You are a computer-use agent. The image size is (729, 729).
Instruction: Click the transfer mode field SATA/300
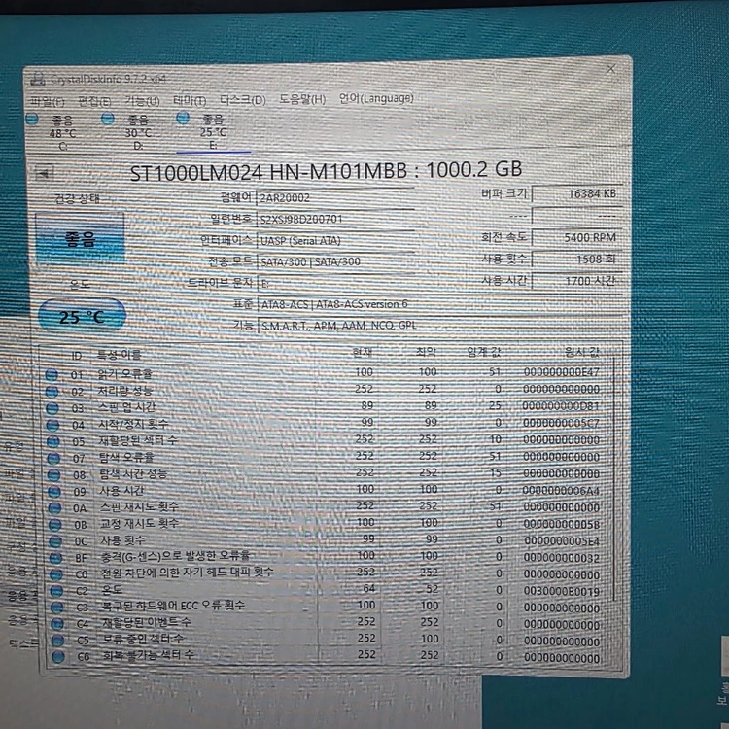click(x=335, y=261)
